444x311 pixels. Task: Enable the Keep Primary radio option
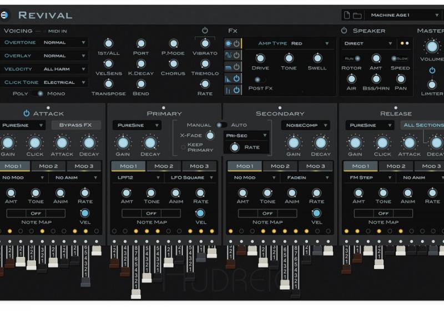click(184, 147)
